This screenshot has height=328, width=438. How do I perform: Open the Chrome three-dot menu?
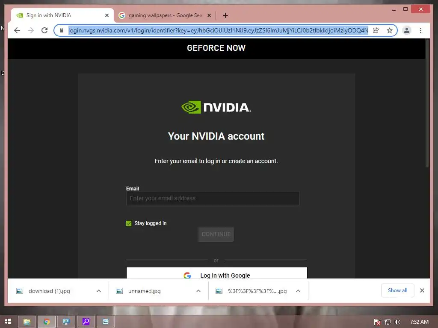click(421, 30)
